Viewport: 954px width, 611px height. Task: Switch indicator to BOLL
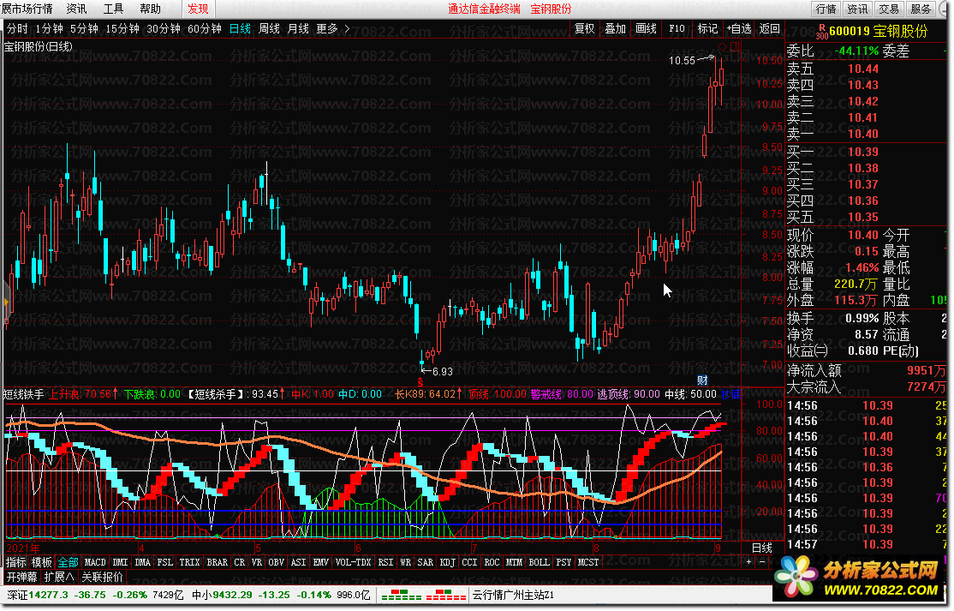pos(539,562)
